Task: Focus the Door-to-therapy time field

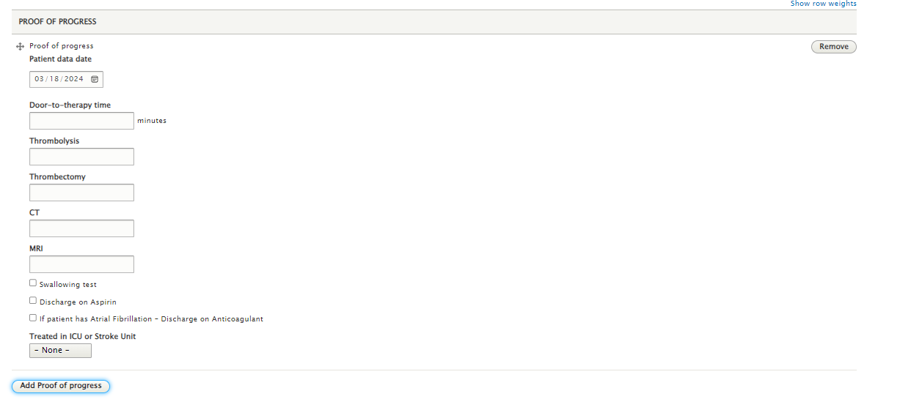Action: [x=81, y=121]
